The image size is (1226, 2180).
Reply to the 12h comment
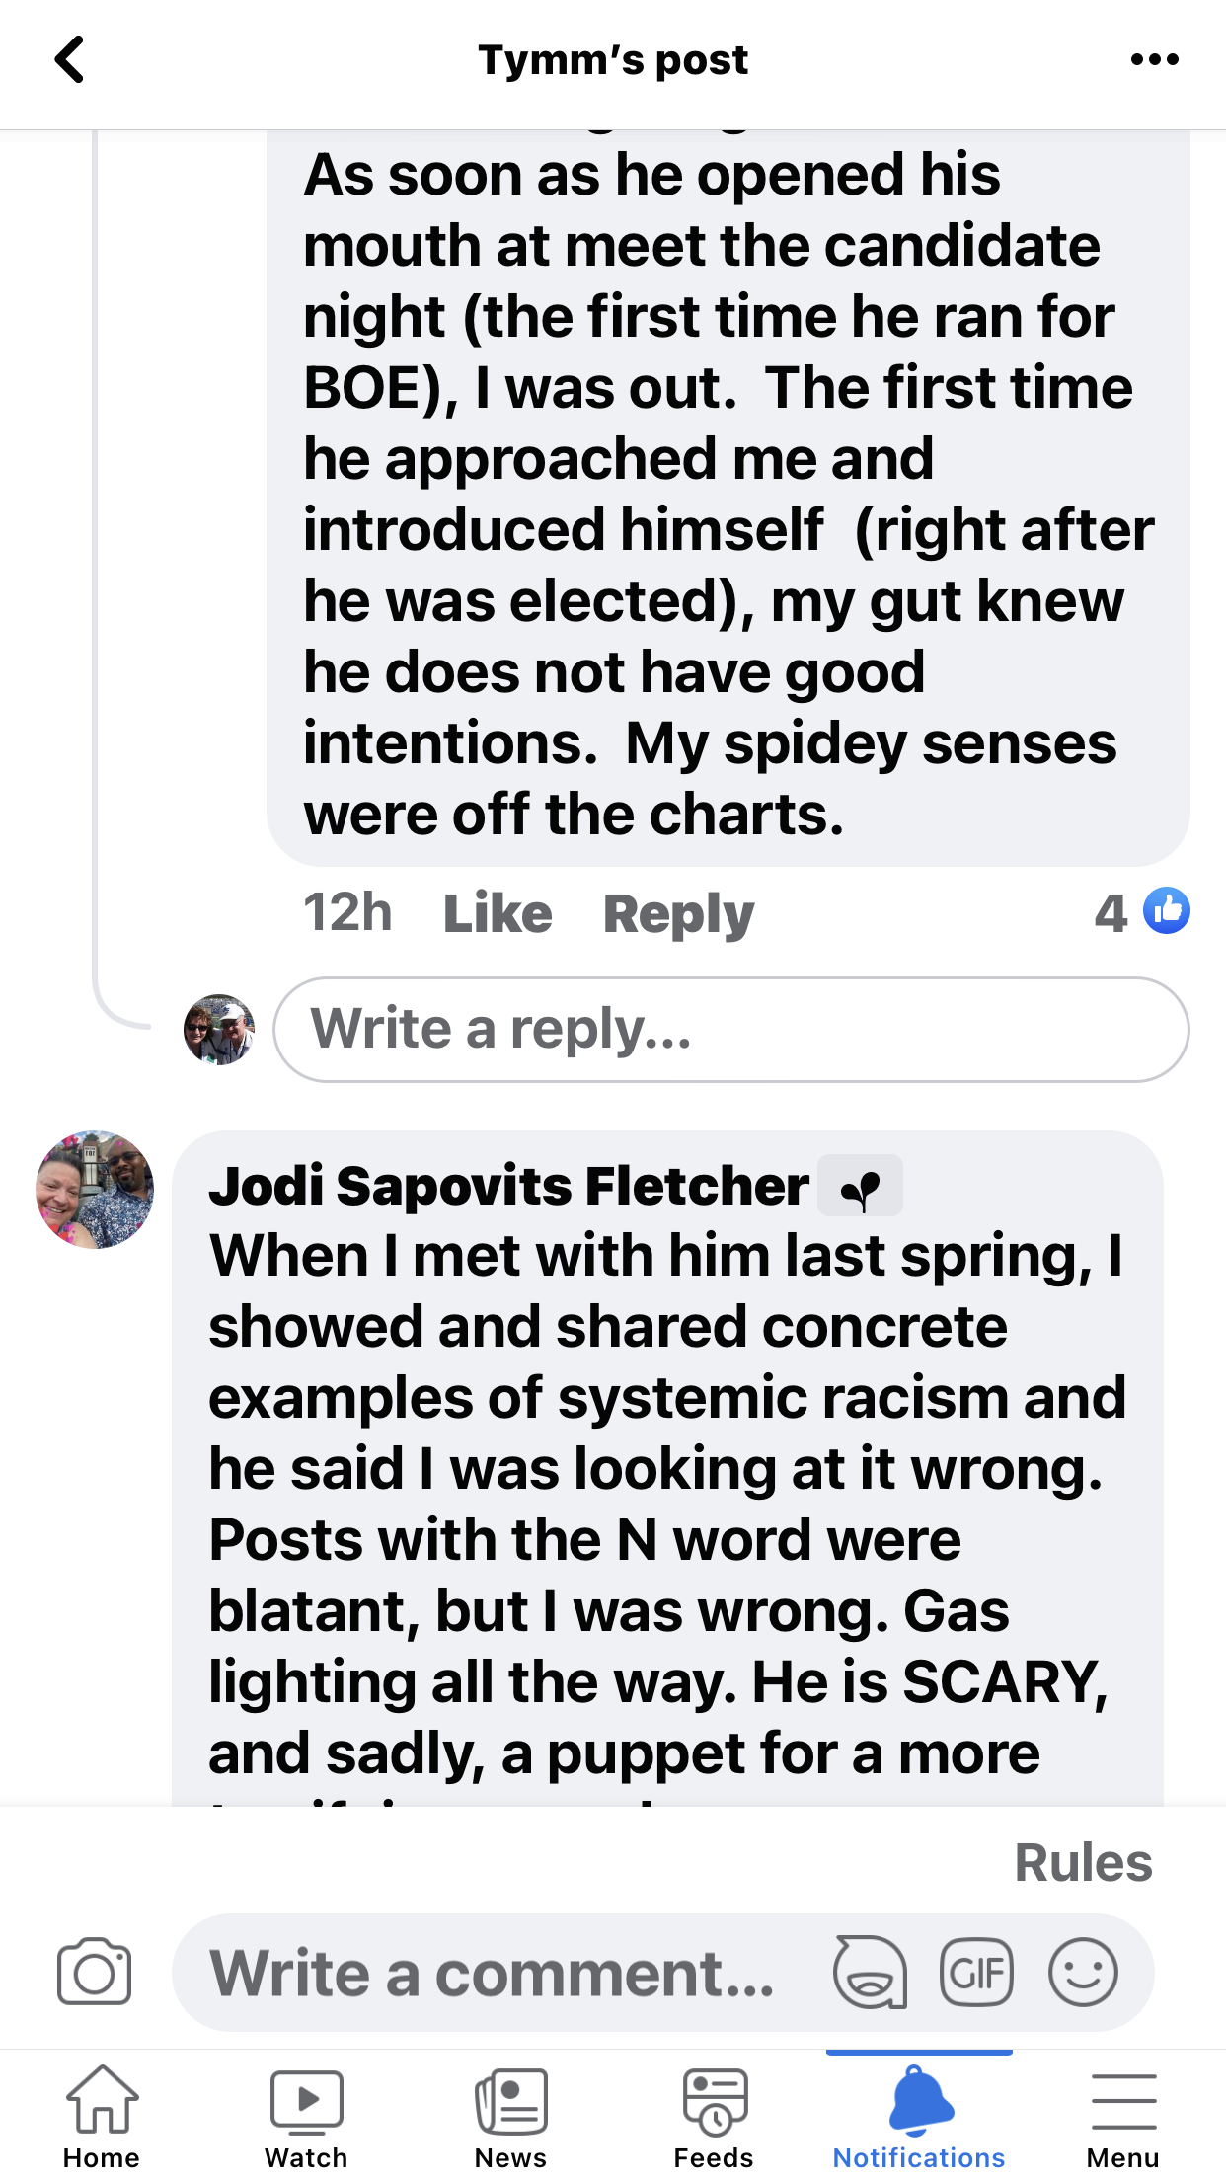678,913
